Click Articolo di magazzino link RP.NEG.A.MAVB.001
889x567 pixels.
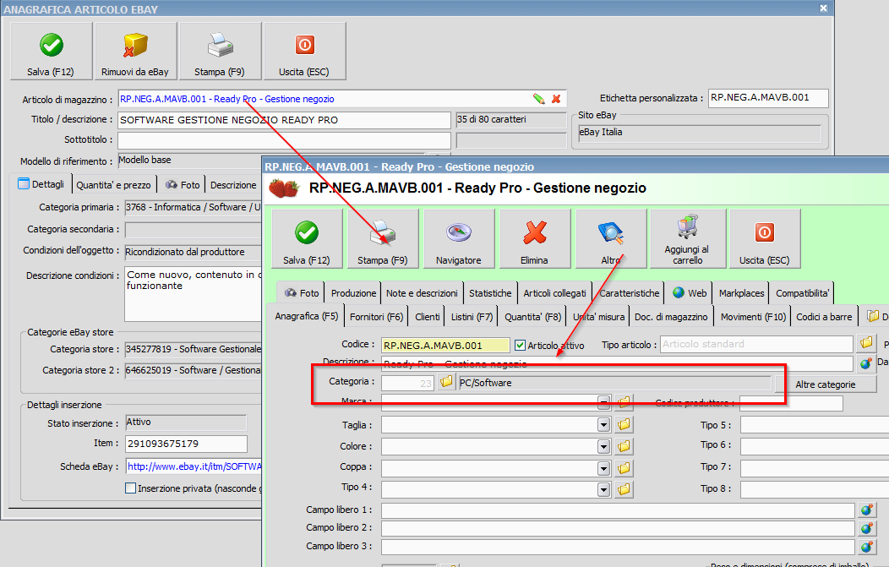226,99
